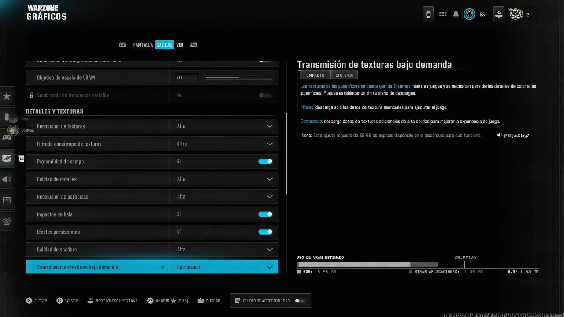Toggle Impactos de bala switch
Image resolution: width=564 pixels, height=317 pixels.
pos(265,214)
